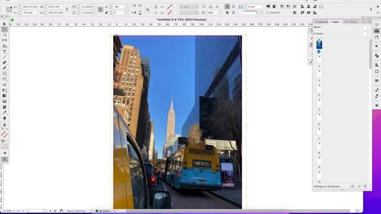
Task: Open the scale Y percentage dropdown
Action: coord(95,12)
